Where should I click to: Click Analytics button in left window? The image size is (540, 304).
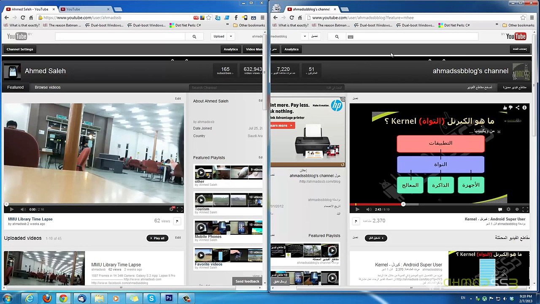coord(231,49)
